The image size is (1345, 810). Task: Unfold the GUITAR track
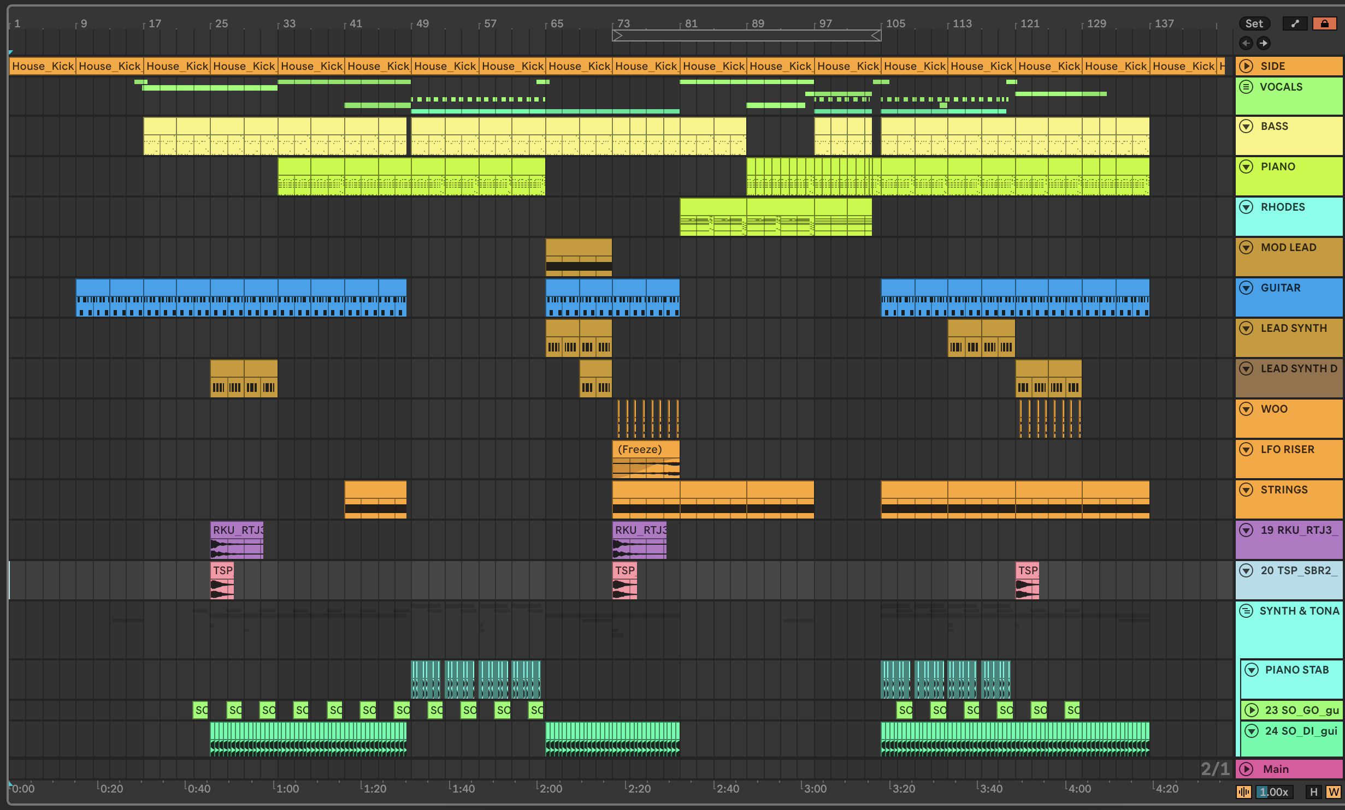coord(1246,288)
